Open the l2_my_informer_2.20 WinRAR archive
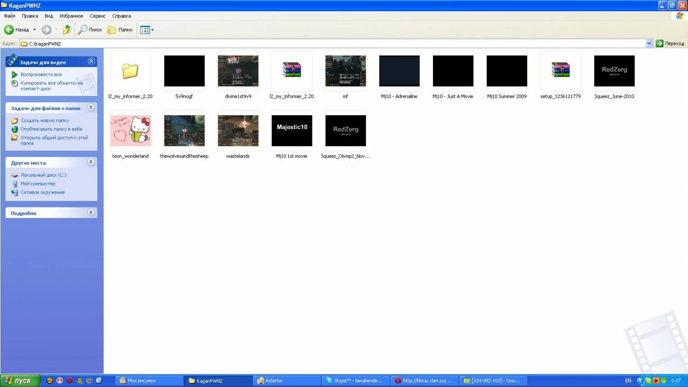 (292, 71)
